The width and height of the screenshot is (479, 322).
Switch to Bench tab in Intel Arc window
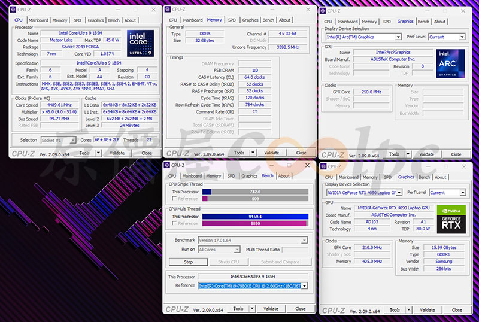click(423, 22)
